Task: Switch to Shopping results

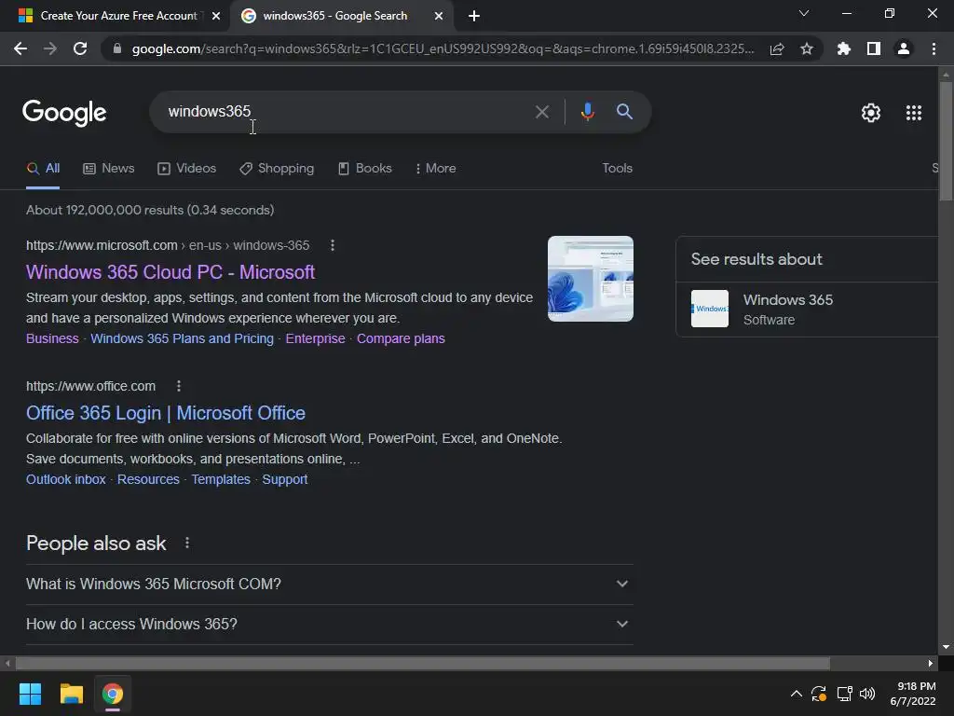Action: pos(277,169)
